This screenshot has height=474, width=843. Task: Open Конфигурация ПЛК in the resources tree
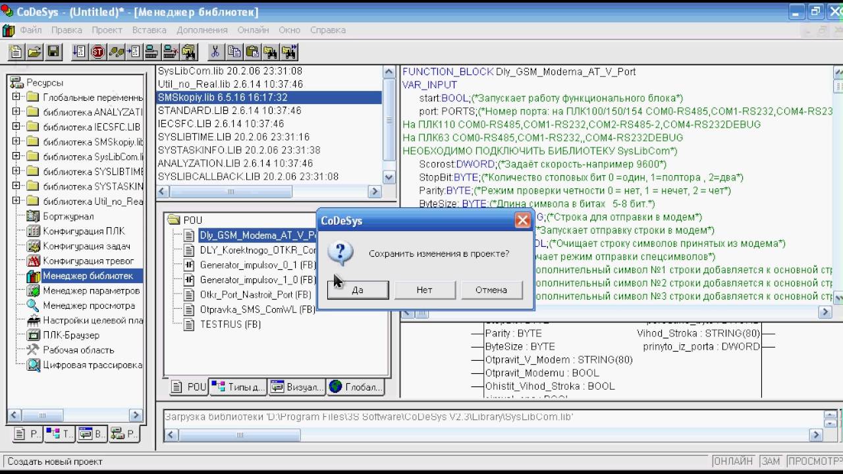[84, 231]
